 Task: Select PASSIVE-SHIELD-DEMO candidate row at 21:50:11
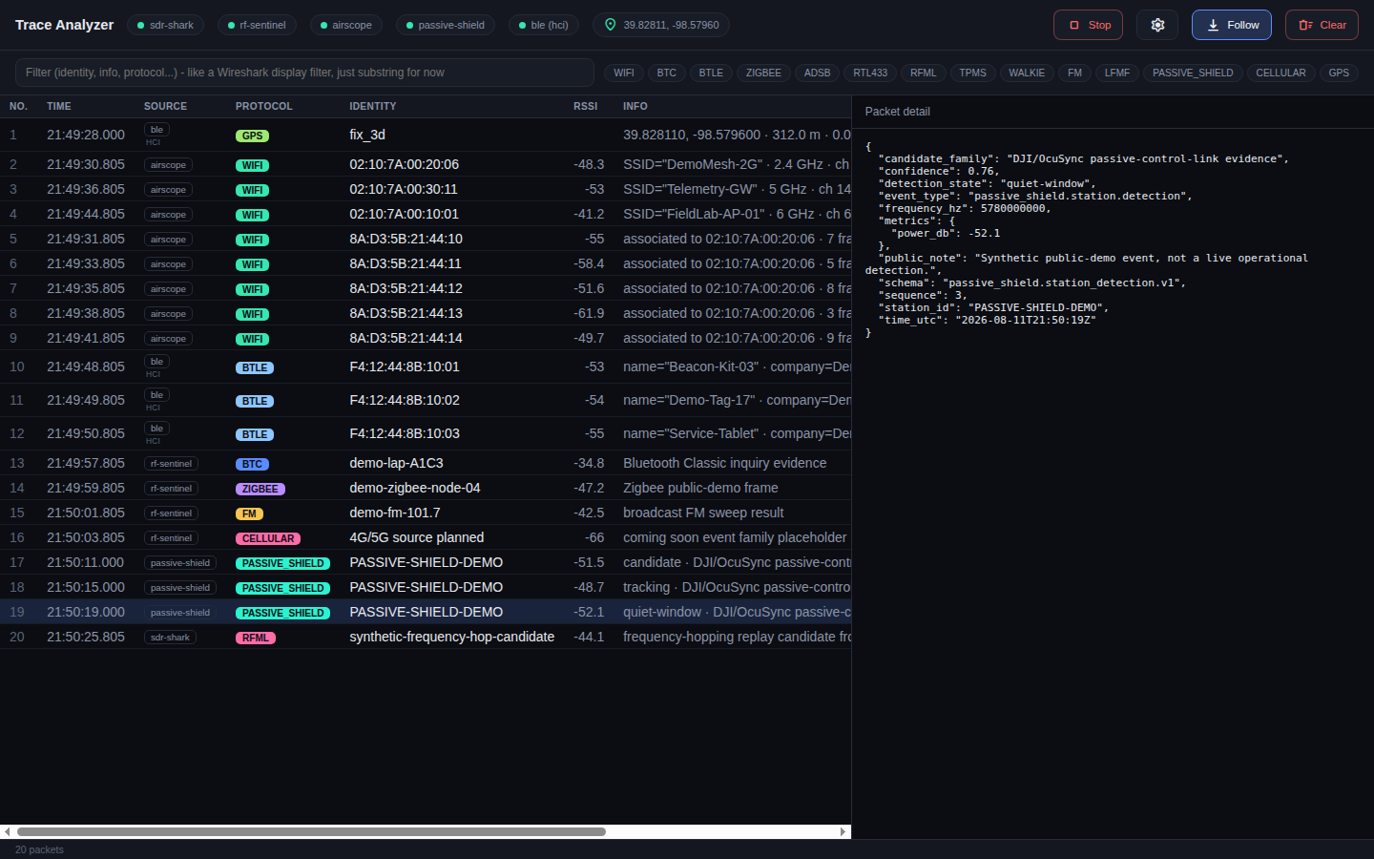point(426,562)
